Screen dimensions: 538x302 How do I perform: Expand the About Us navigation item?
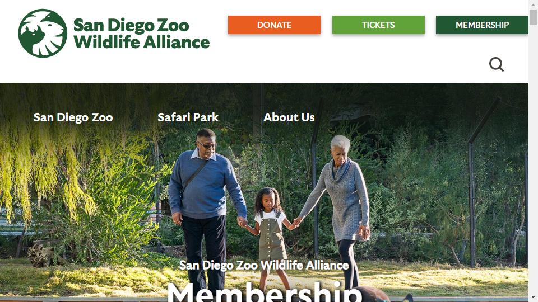[x=289, y=117]
